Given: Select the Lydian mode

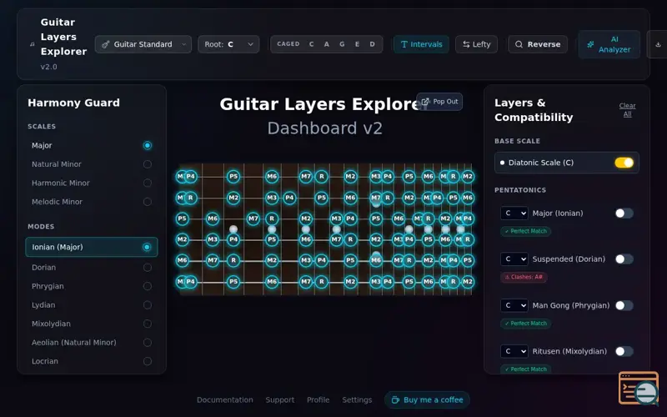Looking at the screenshot, I should pos(92,305).
